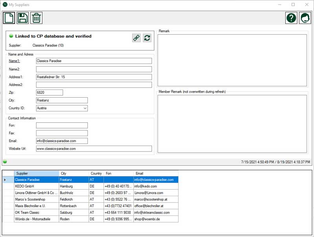The width and height of the screenshot is (314, 237).
Task: Click office@blechroller.at email cell
Action: click(x=156, y=206)
